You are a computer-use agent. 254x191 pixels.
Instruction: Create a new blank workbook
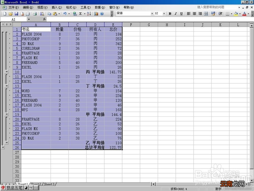click(5, 14)
